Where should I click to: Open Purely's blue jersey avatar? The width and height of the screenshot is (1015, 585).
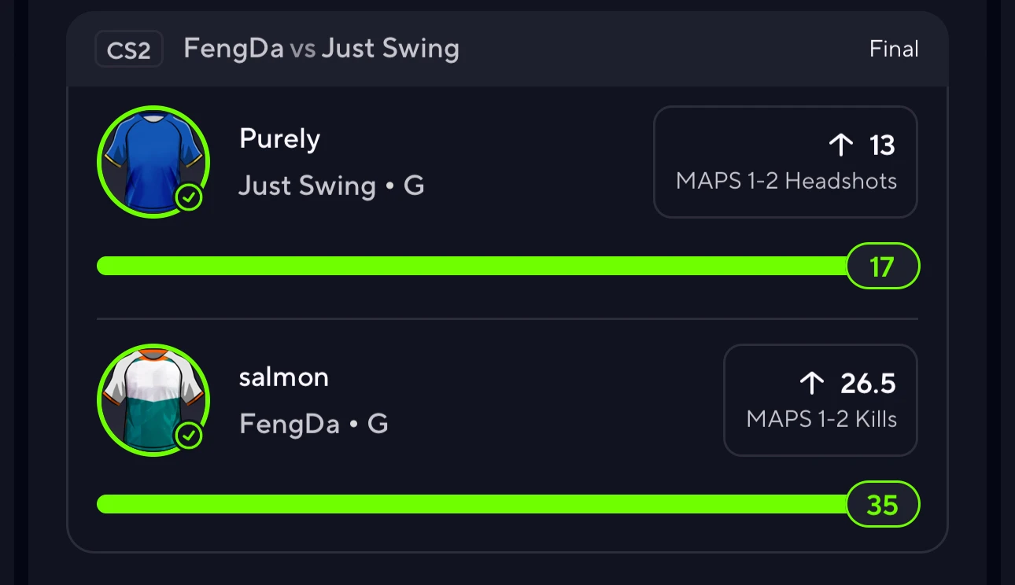click(x=153, y=161)
